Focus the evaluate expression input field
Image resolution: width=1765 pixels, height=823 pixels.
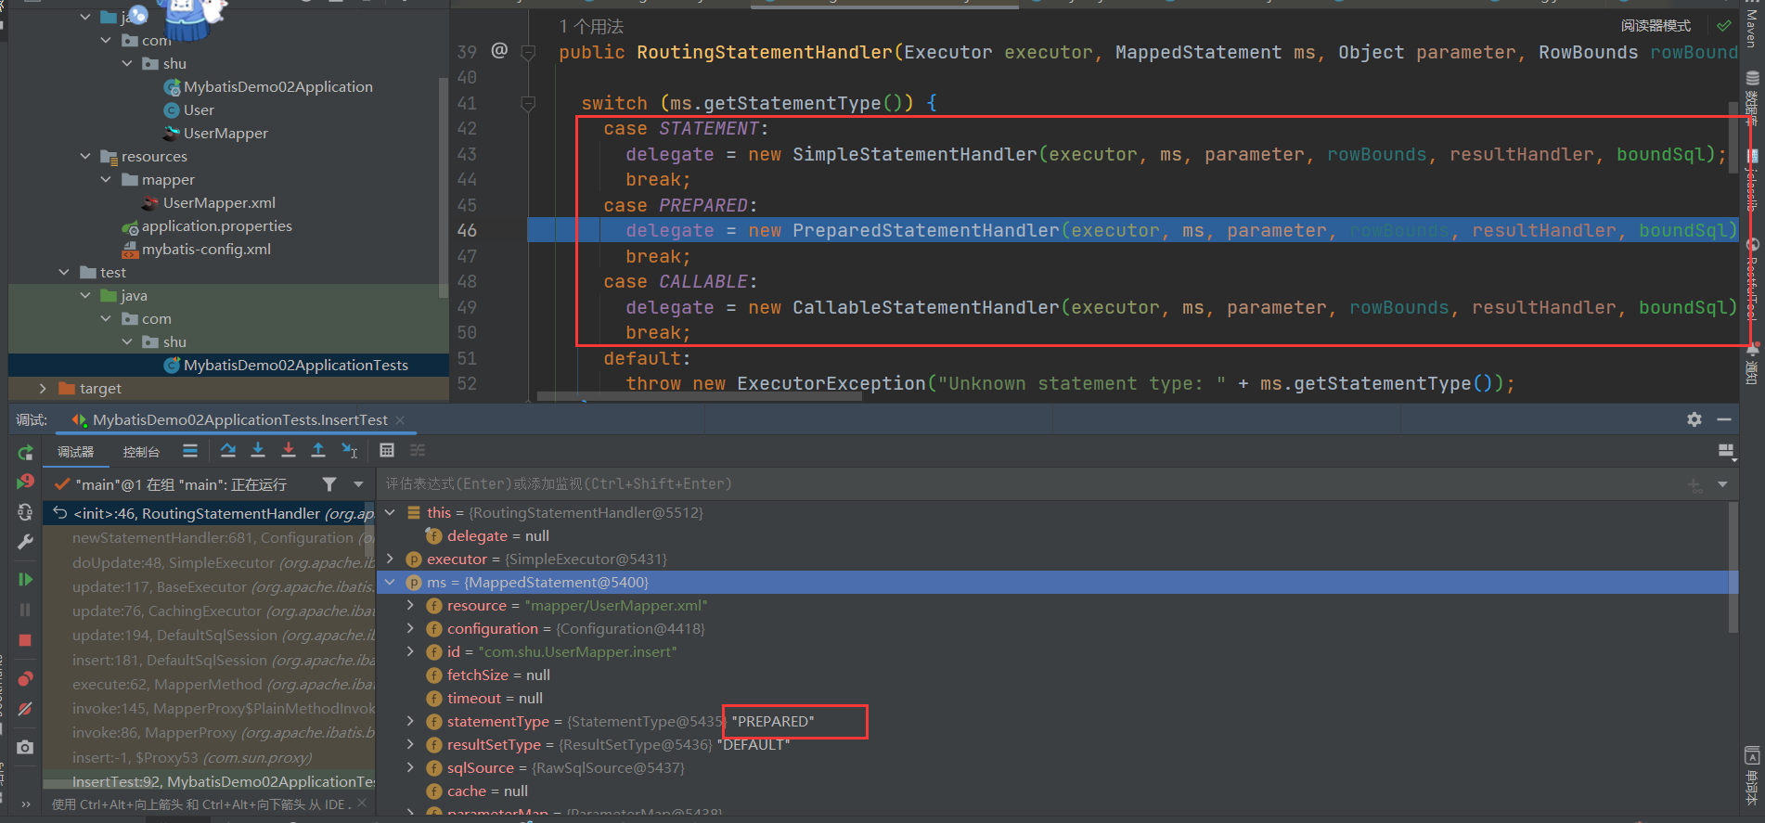(1030, 484)
